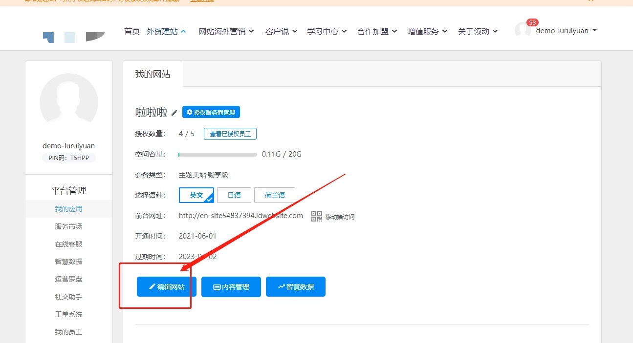This screenshot has height=343, width=633.
Task: Select the 荷兰语 language option
Action: (x=275, y=195)
